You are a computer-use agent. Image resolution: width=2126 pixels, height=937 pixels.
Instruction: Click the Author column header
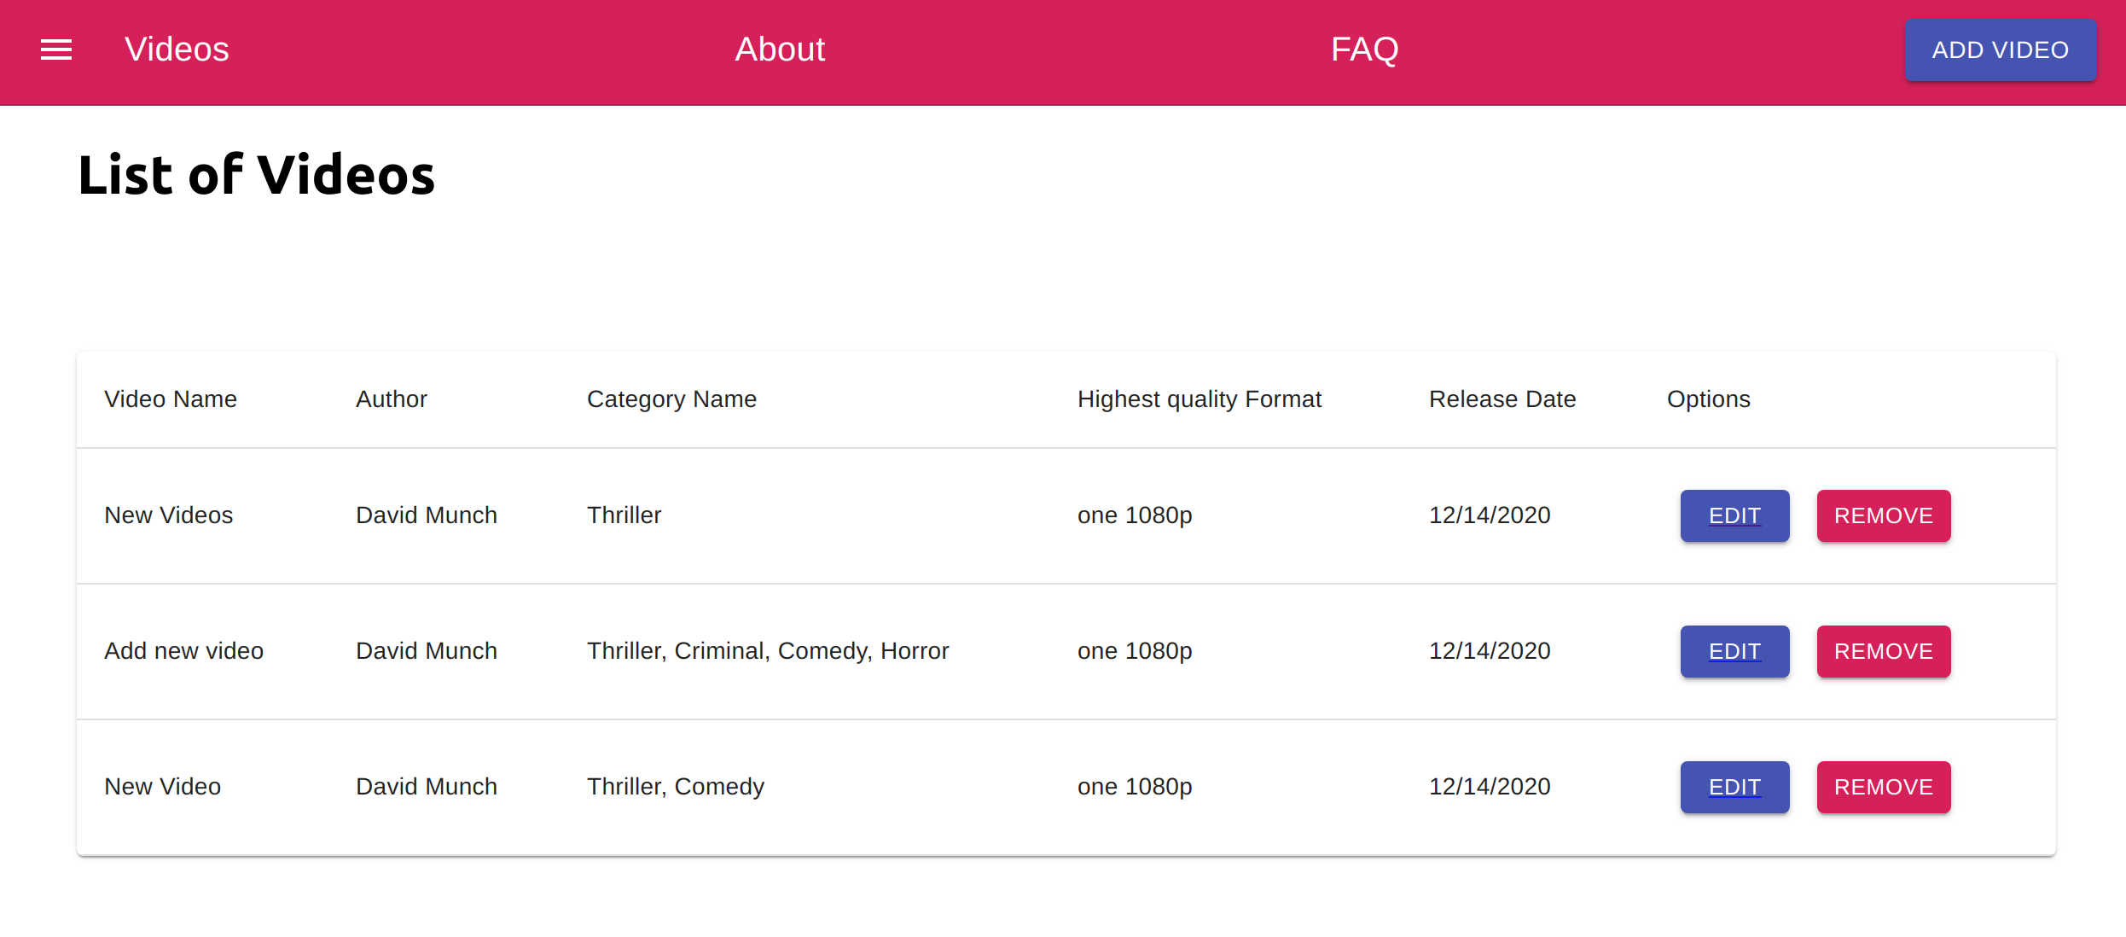391,399
